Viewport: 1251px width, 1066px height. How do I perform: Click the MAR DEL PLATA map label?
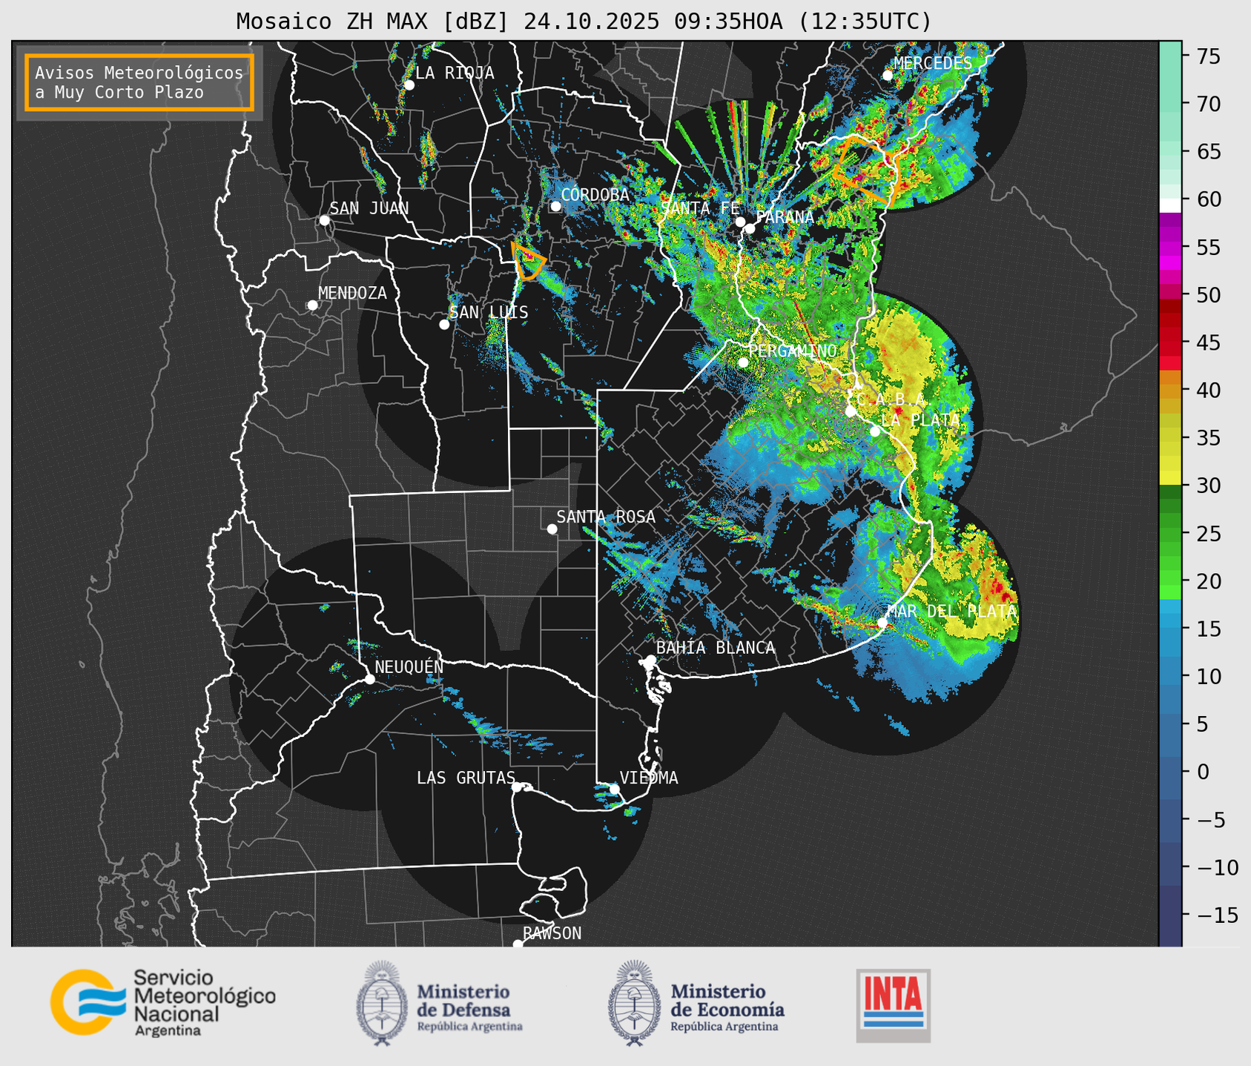(952, 612)
